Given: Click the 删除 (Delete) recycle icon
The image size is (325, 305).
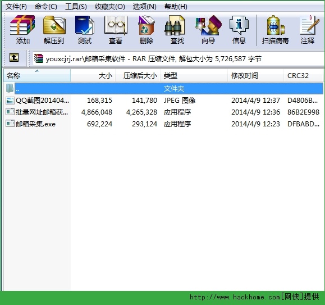Looking at the screenshot, I should coord(146,30).
